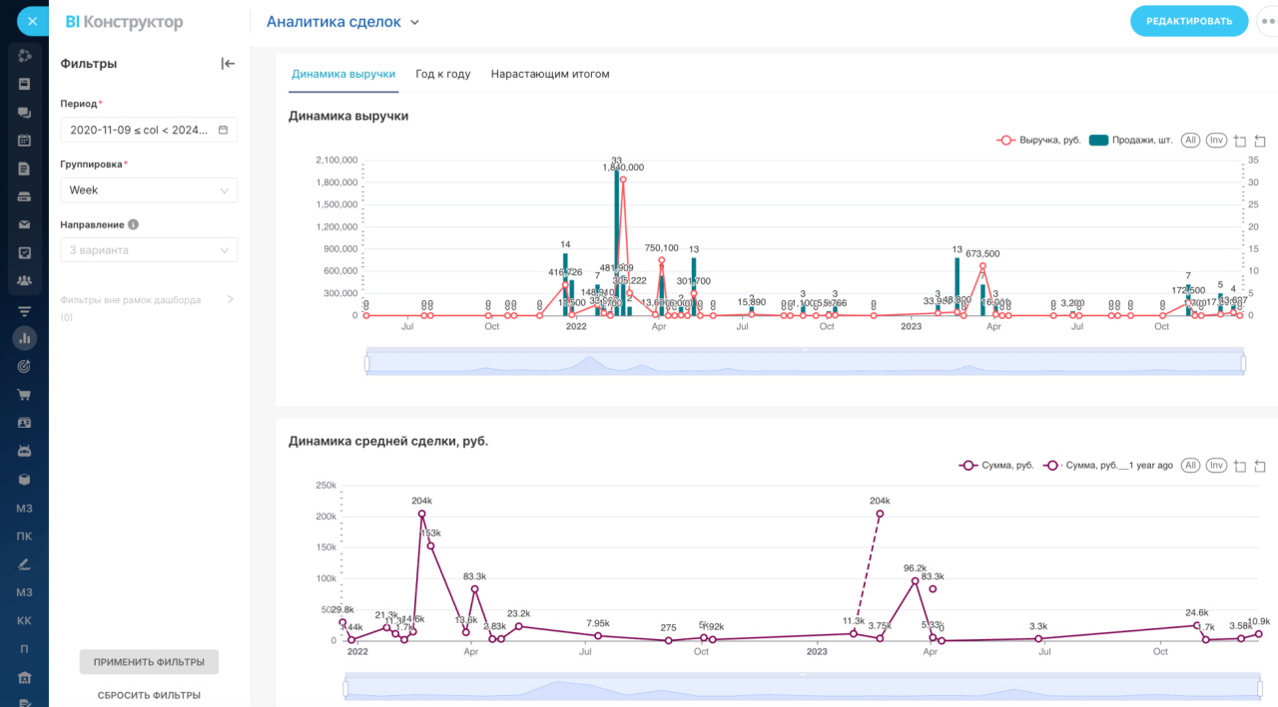Click the ПРИМЕНИТЬ ФИЛЬТРЫ button
Viewport: 1278px width, 707px height.
(149, 662)
